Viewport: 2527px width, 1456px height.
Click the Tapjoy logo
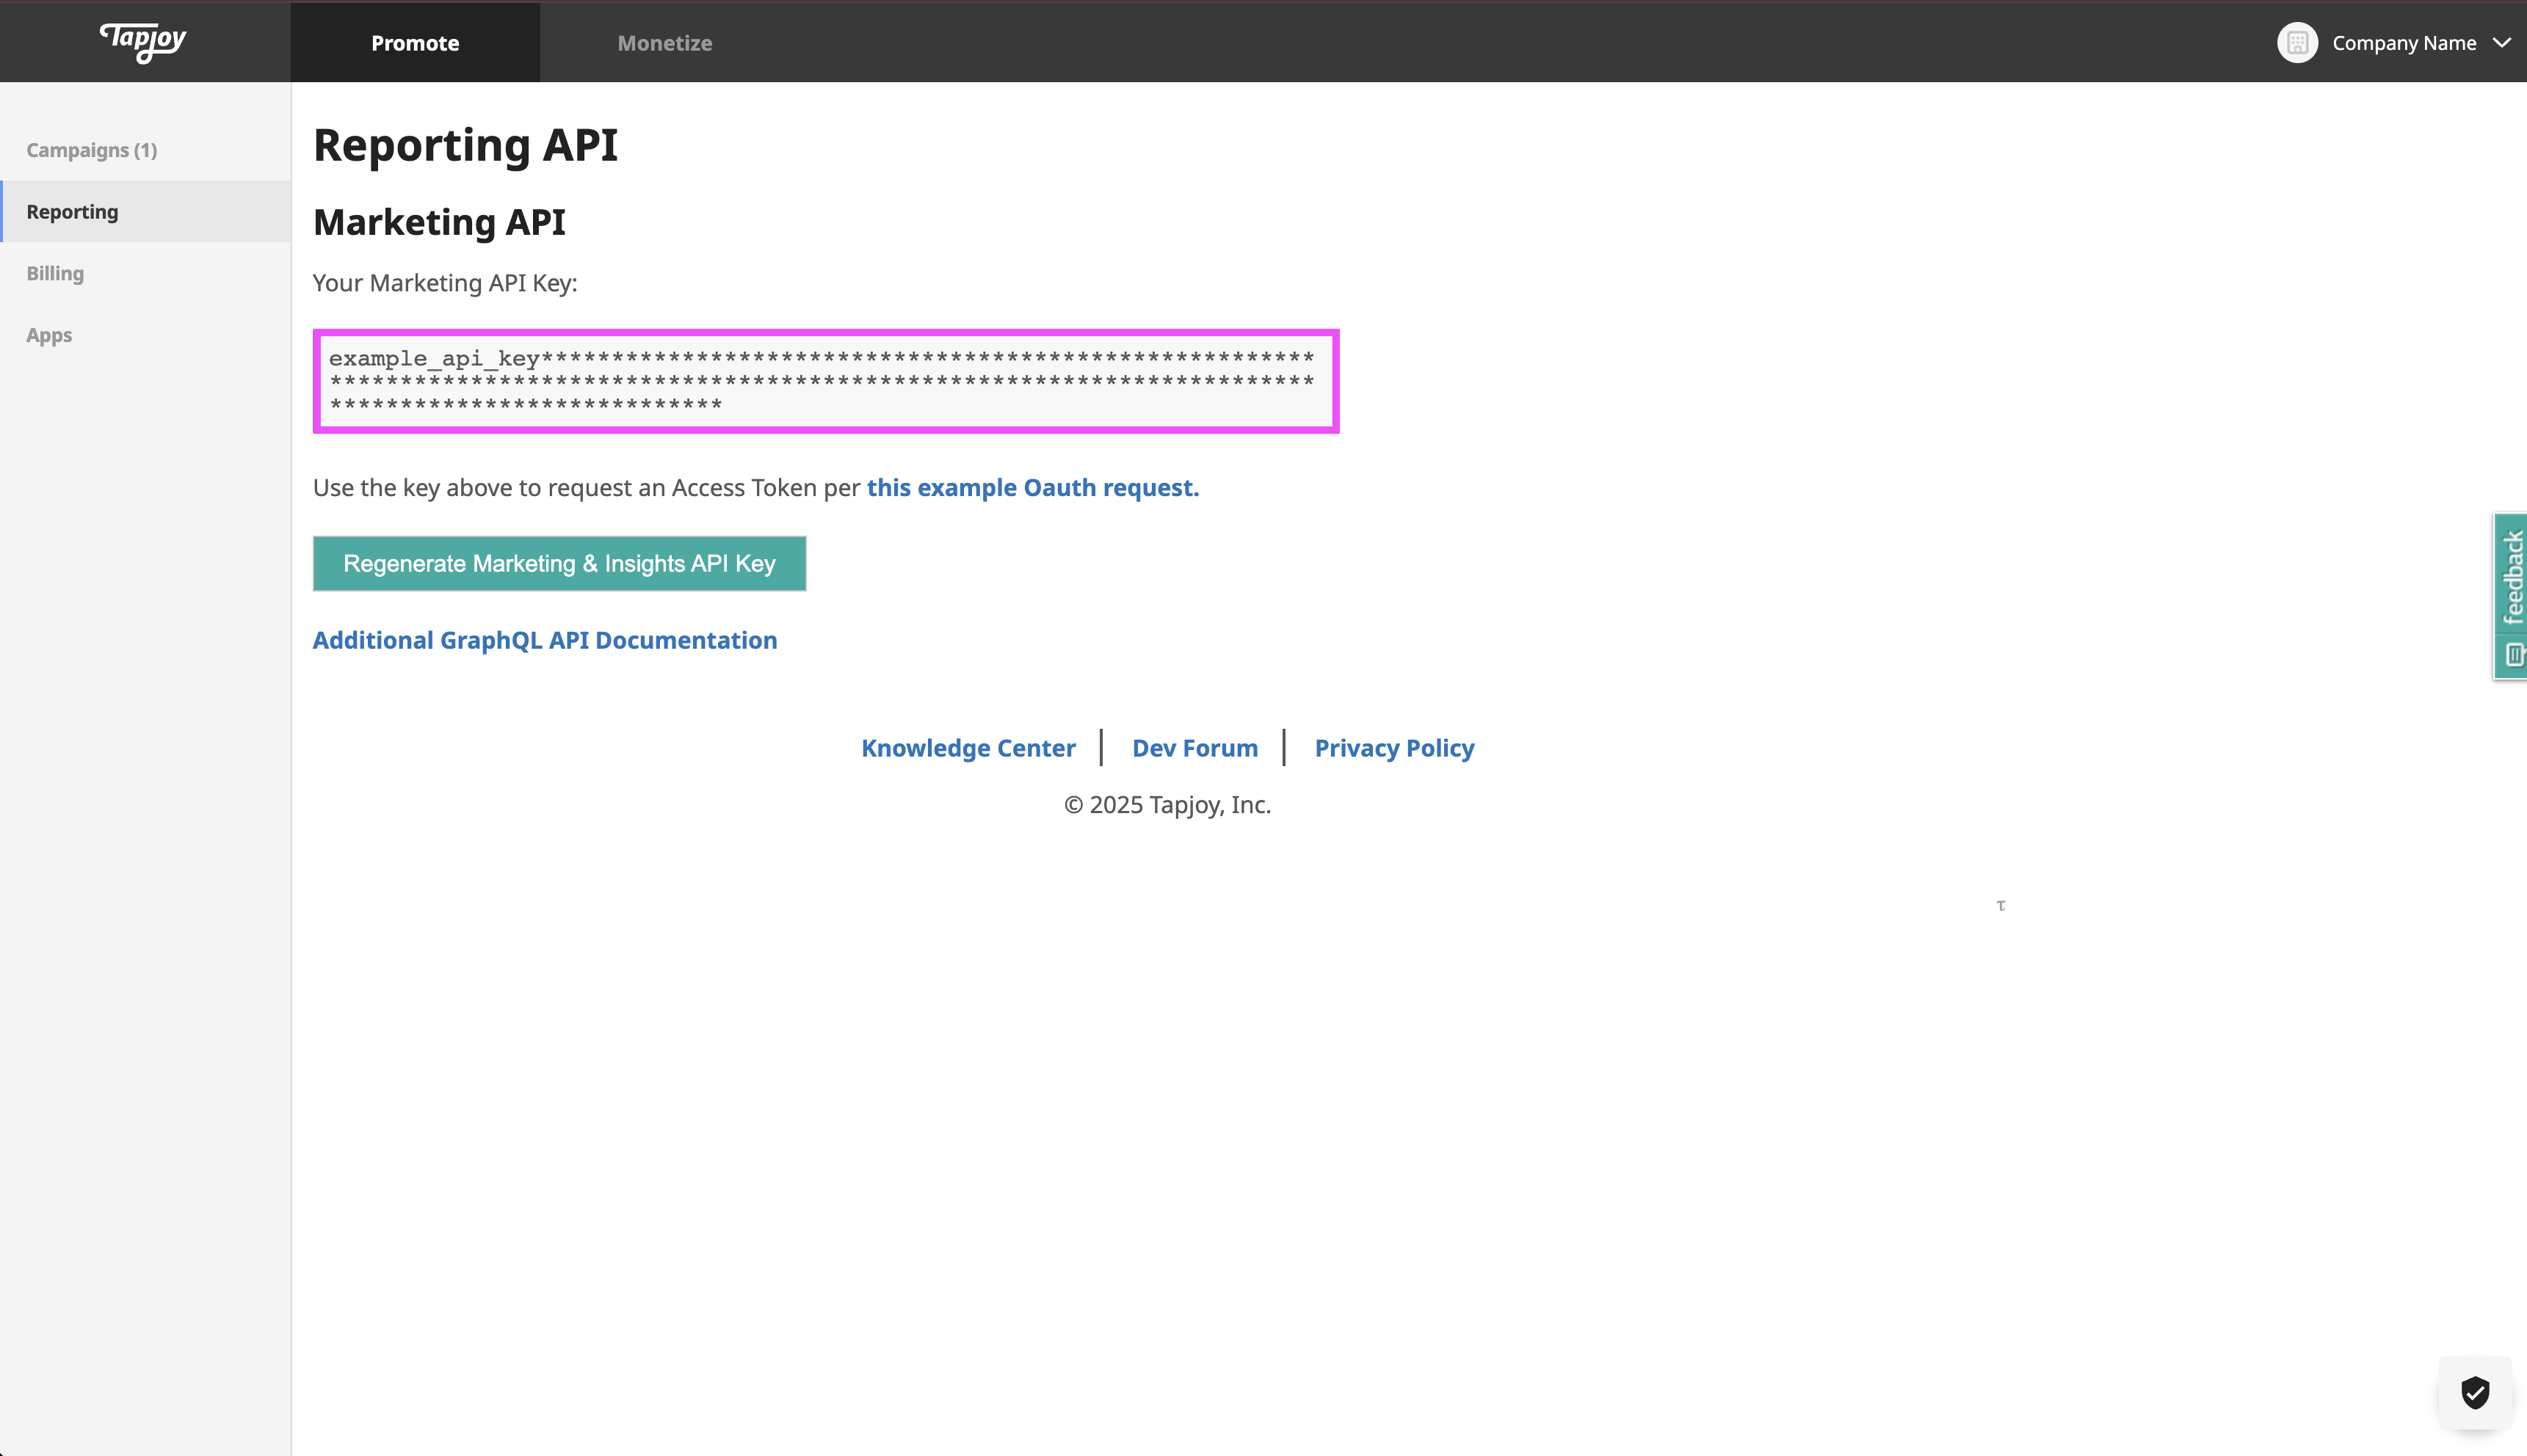point(143,41)
